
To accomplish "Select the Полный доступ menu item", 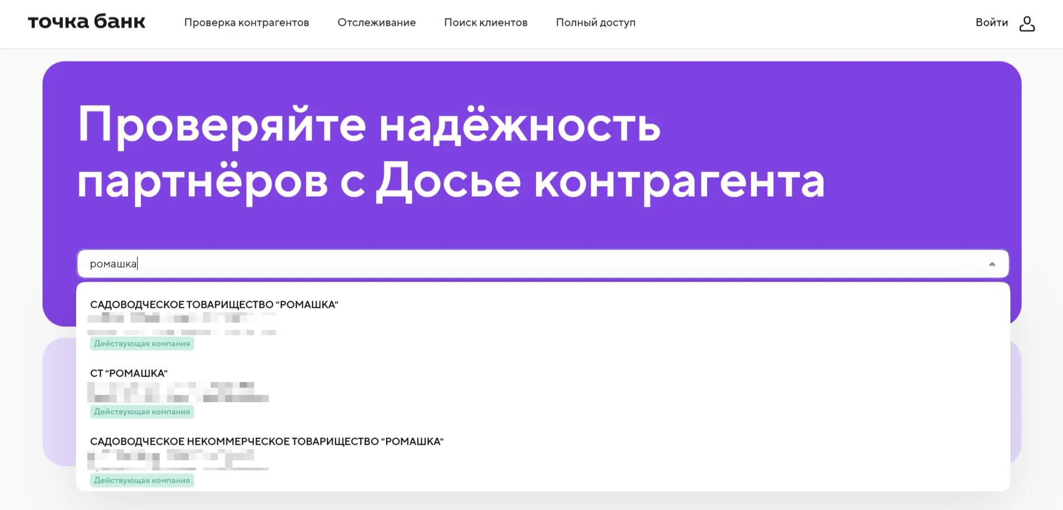I will point(595,22).
